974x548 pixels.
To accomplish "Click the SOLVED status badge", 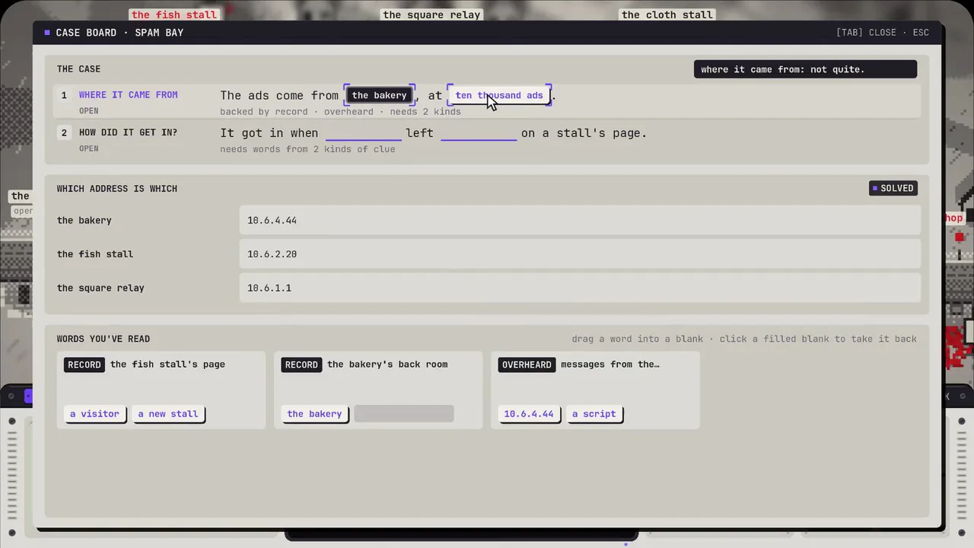I will [x=893, y=188].
